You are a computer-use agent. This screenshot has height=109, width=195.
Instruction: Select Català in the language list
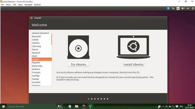42,40
